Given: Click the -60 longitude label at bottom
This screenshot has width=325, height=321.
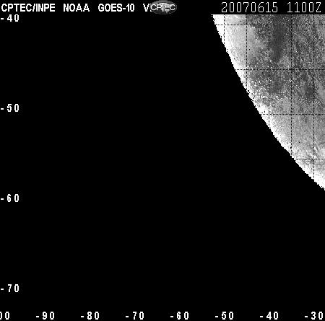Looking at the screenshot, I should (x=180, y=315).
